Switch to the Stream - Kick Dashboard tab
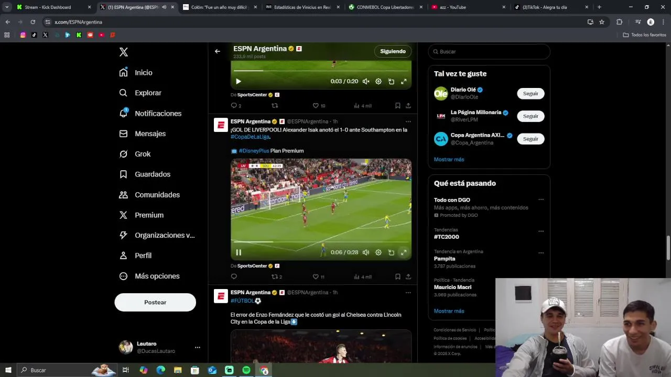Viewport: 671px width, 377px height. pyautogui.click(x=52, y=7)
